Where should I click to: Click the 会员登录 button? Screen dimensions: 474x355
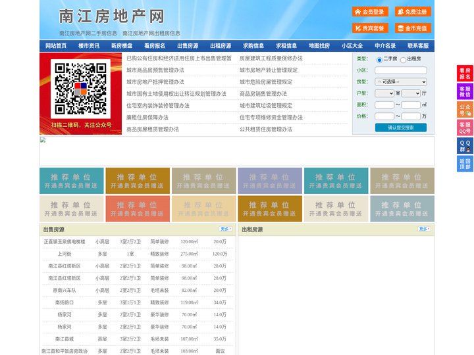(370, 12)
